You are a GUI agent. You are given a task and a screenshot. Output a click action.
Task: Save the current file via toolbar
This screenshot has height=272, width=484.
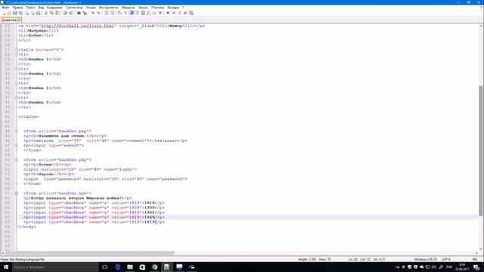(15, 13)
